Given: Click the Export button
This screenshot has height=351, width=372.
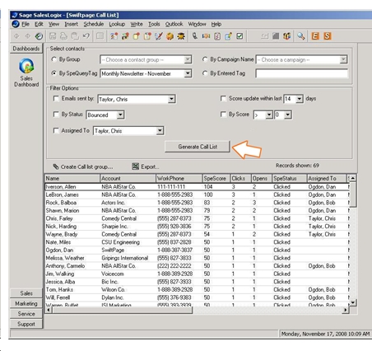Looking at the screenshot, I should point(146,166).
